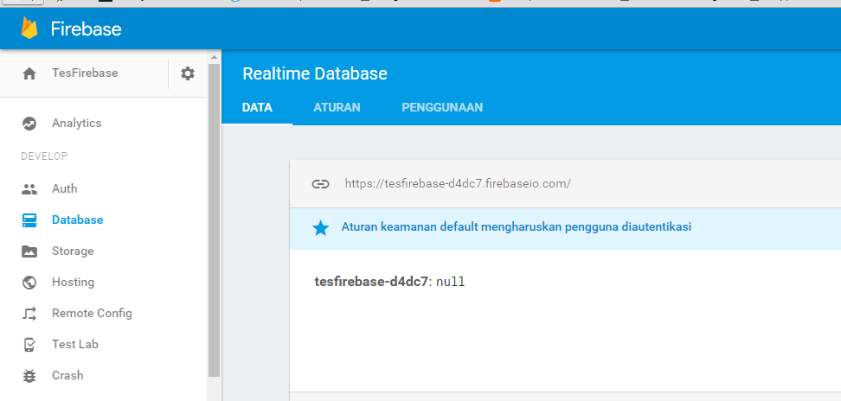This screenshot has width=841, height=401.
Task: Click the Test Lab checklist icon
Action: pos(29,345)
